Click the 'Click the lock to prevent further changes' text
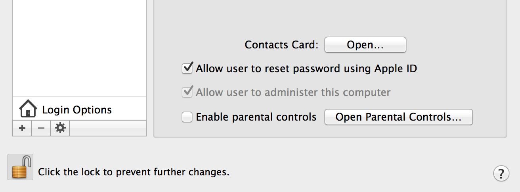 pos(134,172)
